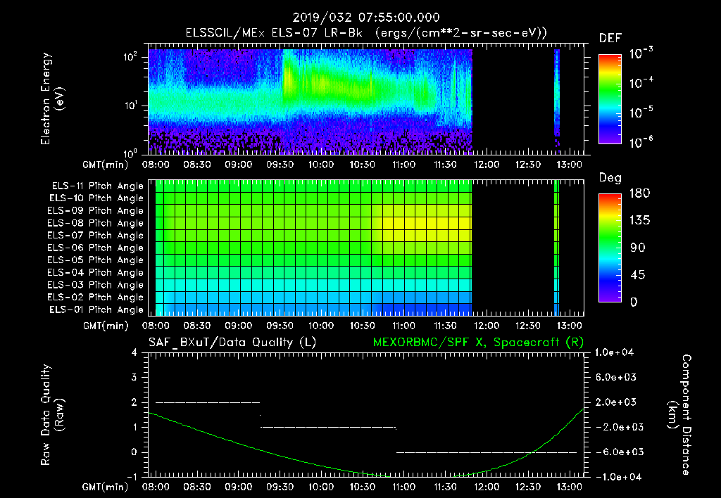Image resolution: width=721 pixels, height=498 pixels.
Task: Click the 11:00 label on pitch angle time axis
Action: pyautogui.click(x=403, y=326)
